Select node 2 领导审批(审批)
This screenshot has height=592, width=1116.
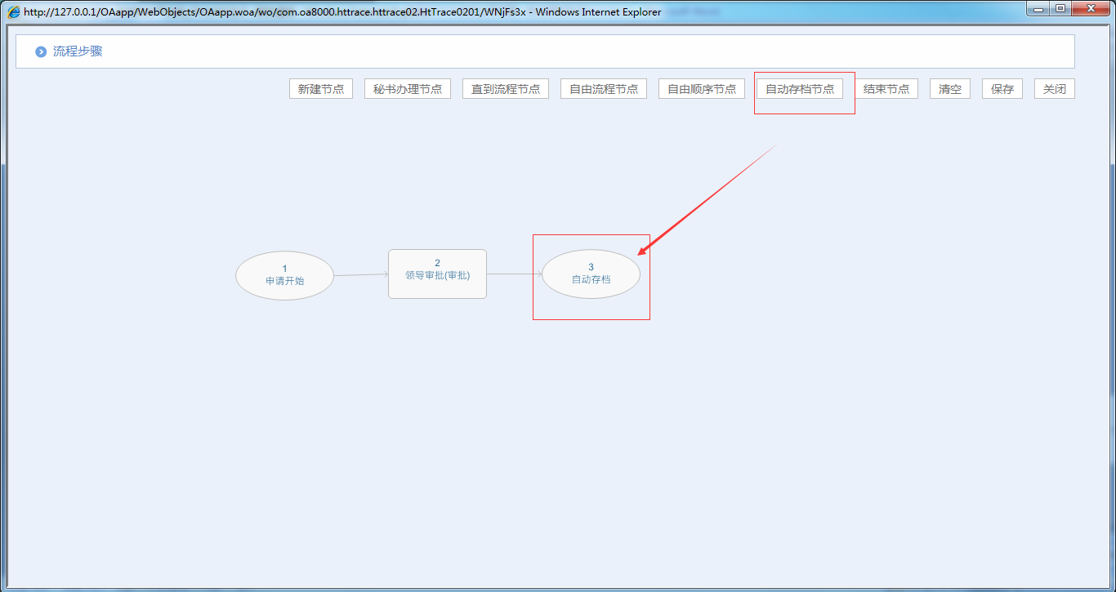click(x=437, y=274)
